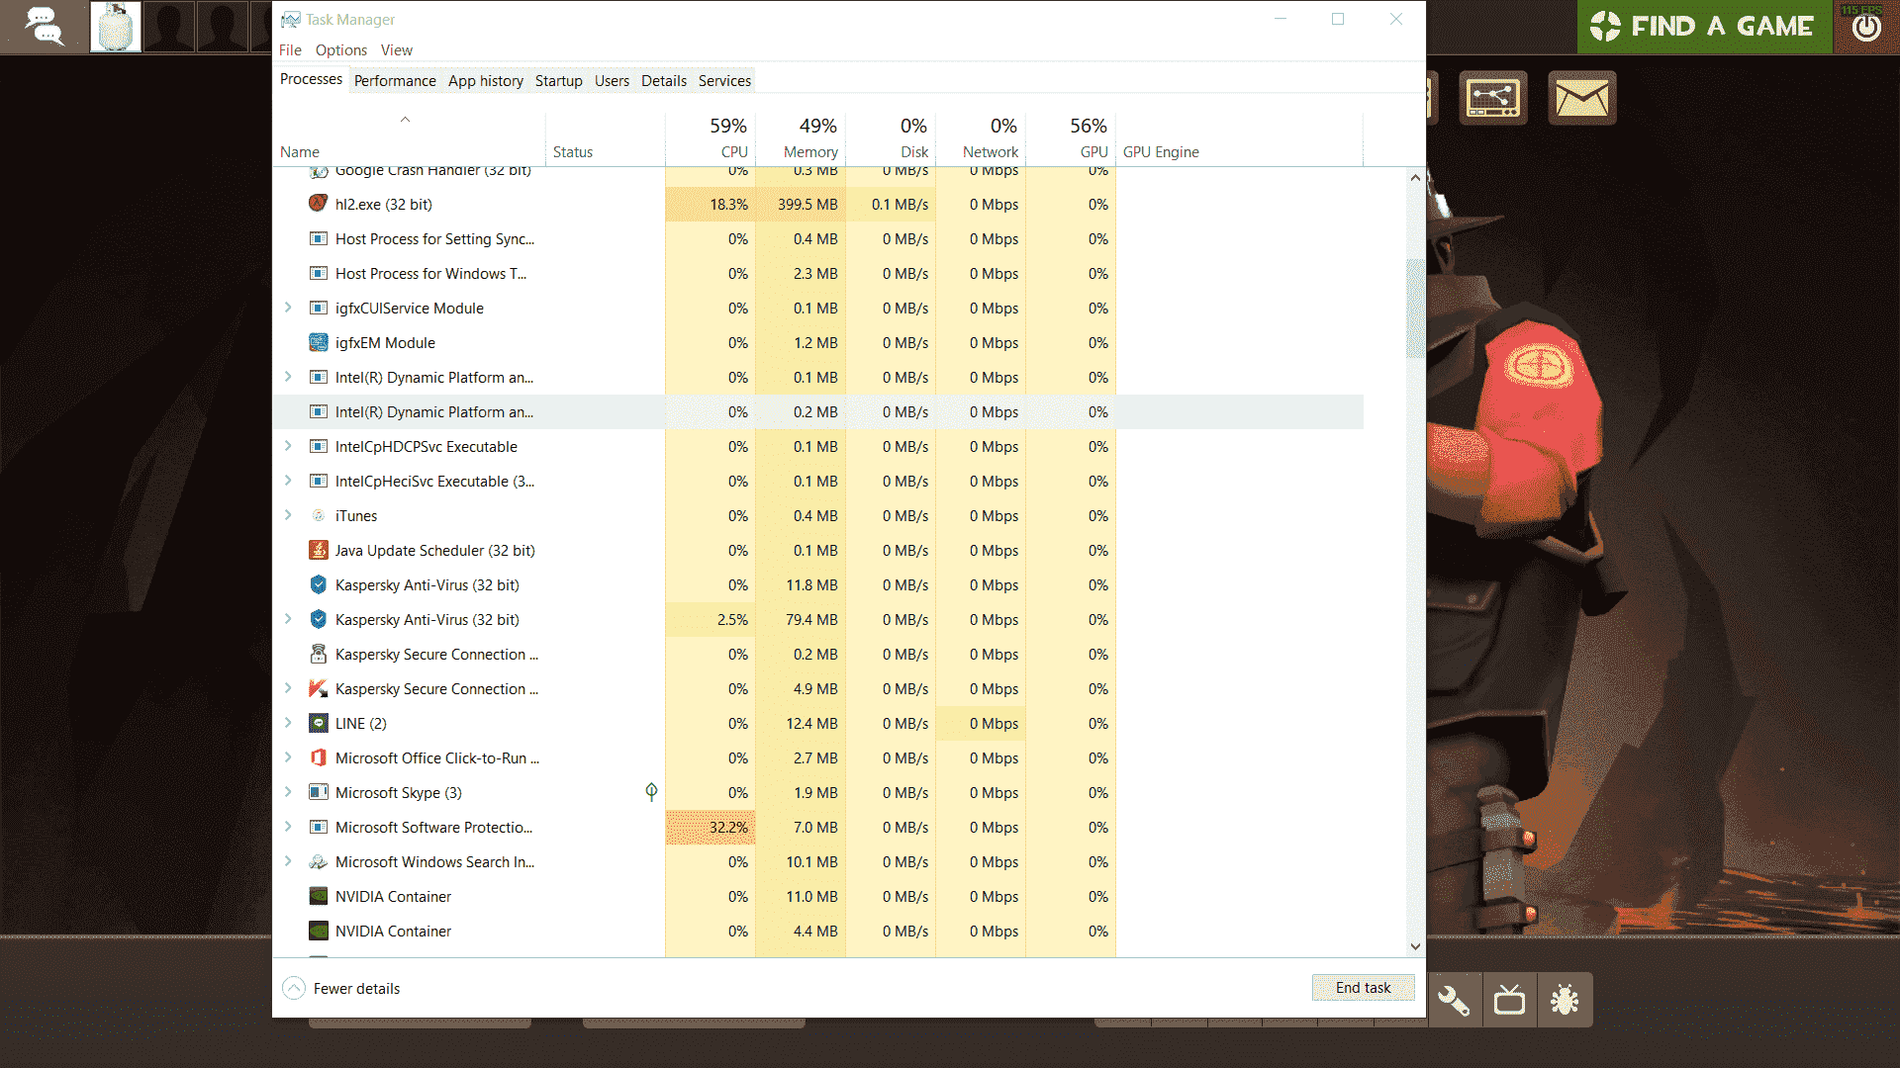The image size is (1900, 1068).
Task: Click the Kaspersky Anti-Virus 11.8 MB shield icon
Action: point(318,584)
